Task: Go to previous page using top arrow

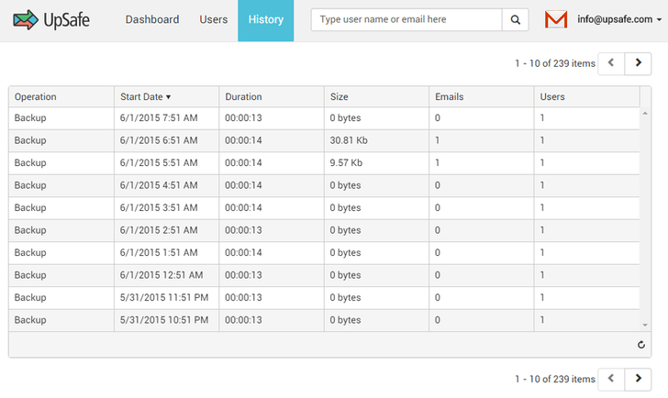Action: 611,63
